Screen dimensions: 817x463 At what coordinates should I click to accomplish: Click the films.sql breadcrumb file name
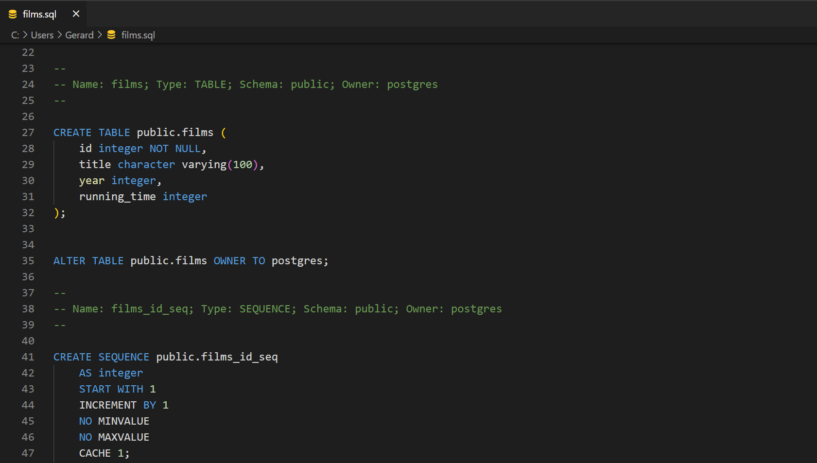[x=138, y=35]
